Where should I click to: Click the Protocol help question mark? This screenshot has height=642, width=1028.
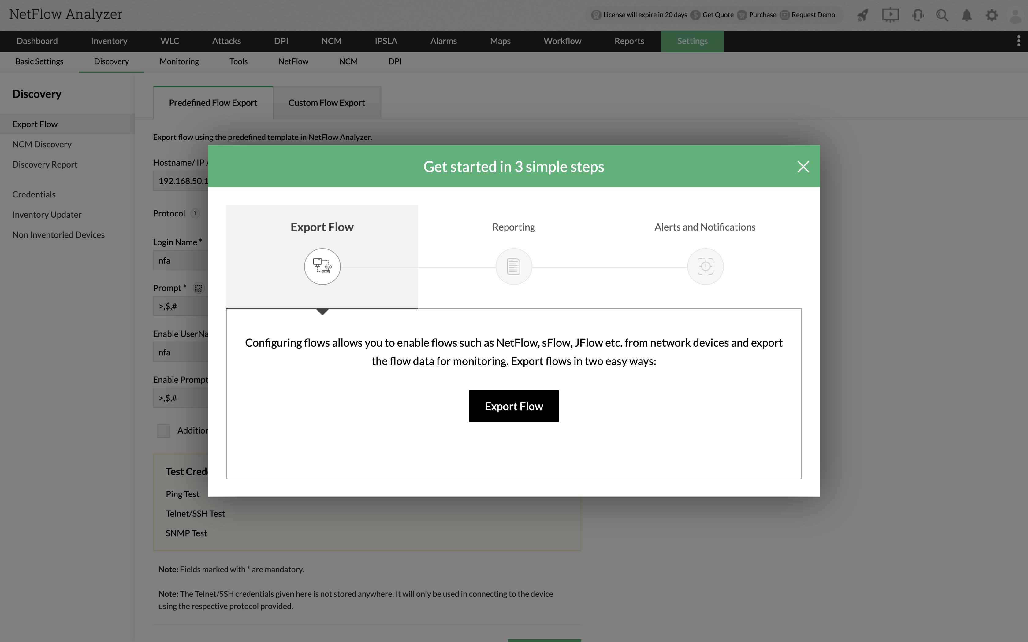click(x=195, y=214)
